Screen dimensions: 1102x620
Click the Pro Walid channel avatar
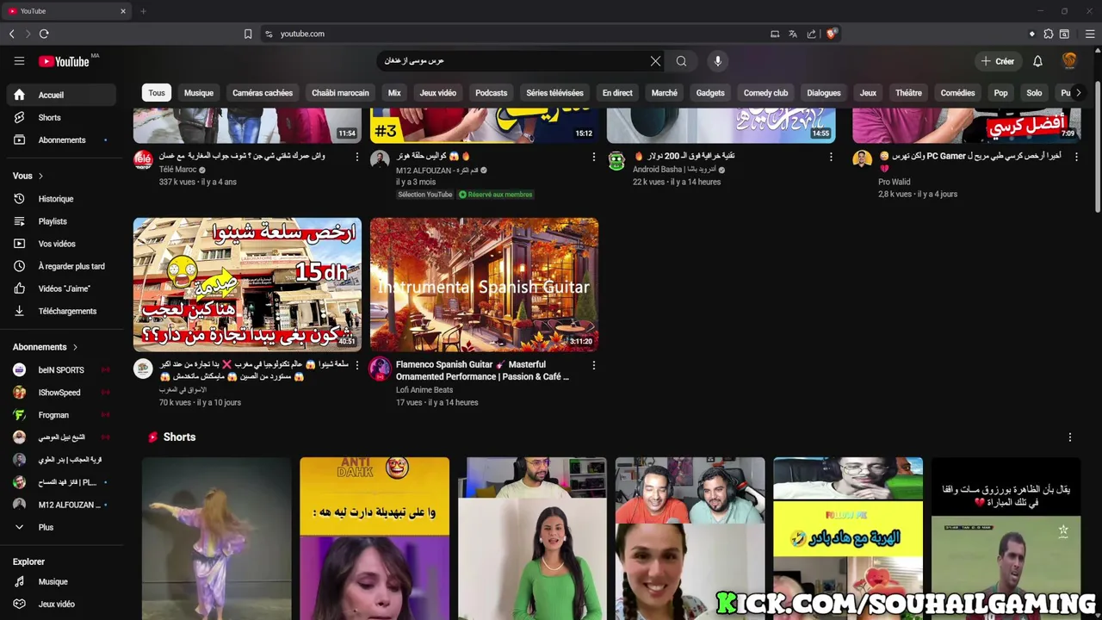click(x=862, y=159)
